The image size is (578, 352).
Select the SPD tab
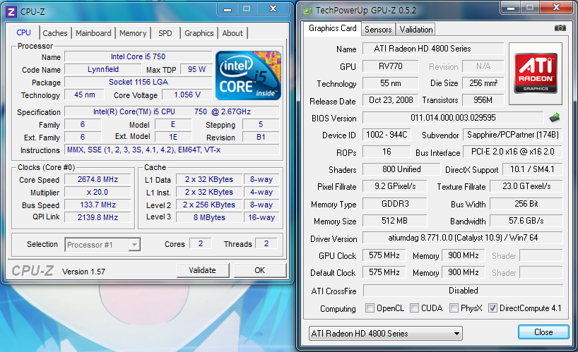point(165,33)
